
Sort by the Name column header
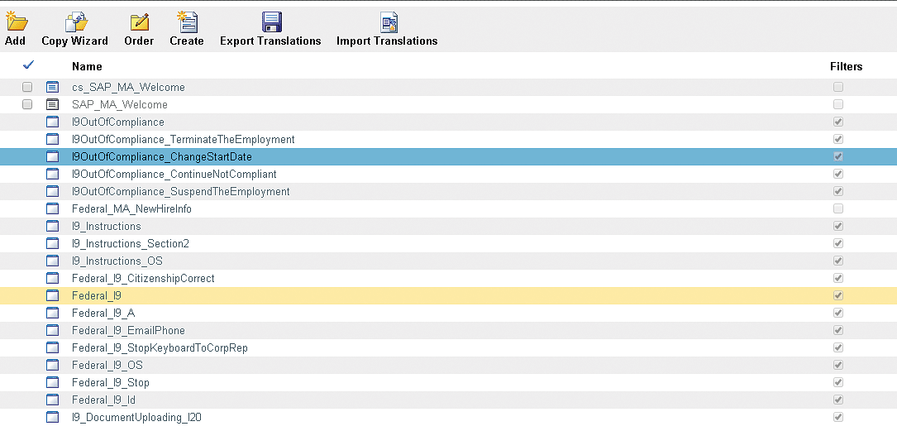tap(87, 66)
